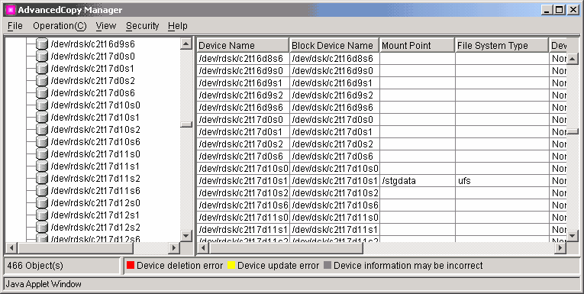This screenshot has height=294, width=584.
Task: Click disk icon for /dev/rdsk/c2t17d0s6 in tree
Action: click(x=42, y=93)
